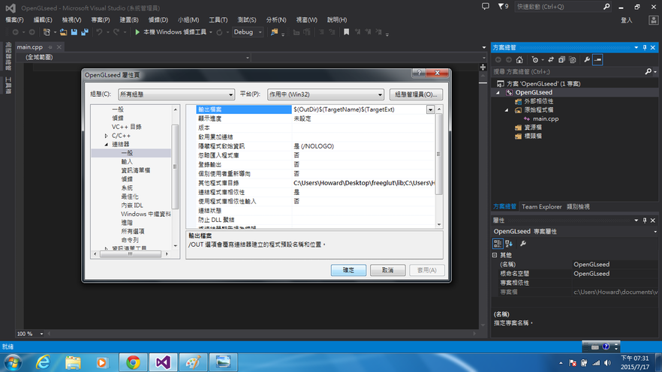Click the Save floppy disk icon
662x372 pixels.
[74, 32]
